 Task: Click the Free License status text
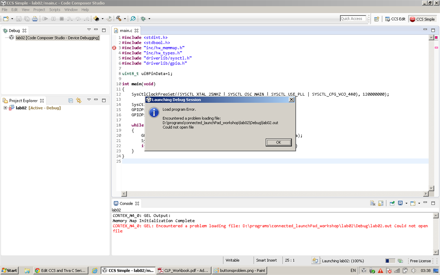[x=420, y=261]
